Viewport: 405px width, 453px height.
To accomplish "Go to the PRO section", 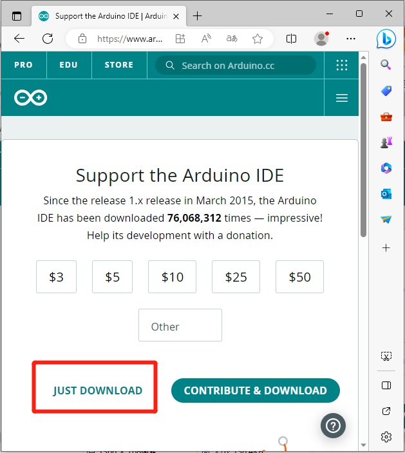I will coord(24,65).
